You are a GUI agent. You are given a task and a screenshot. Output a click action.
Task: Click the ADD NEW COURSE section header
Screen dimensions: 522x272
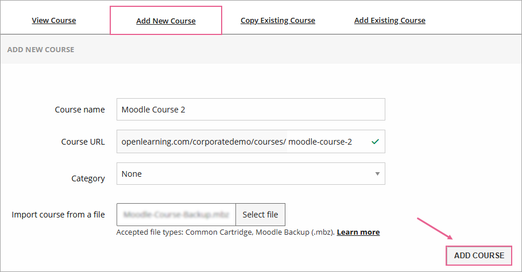(x=41, y=50)
